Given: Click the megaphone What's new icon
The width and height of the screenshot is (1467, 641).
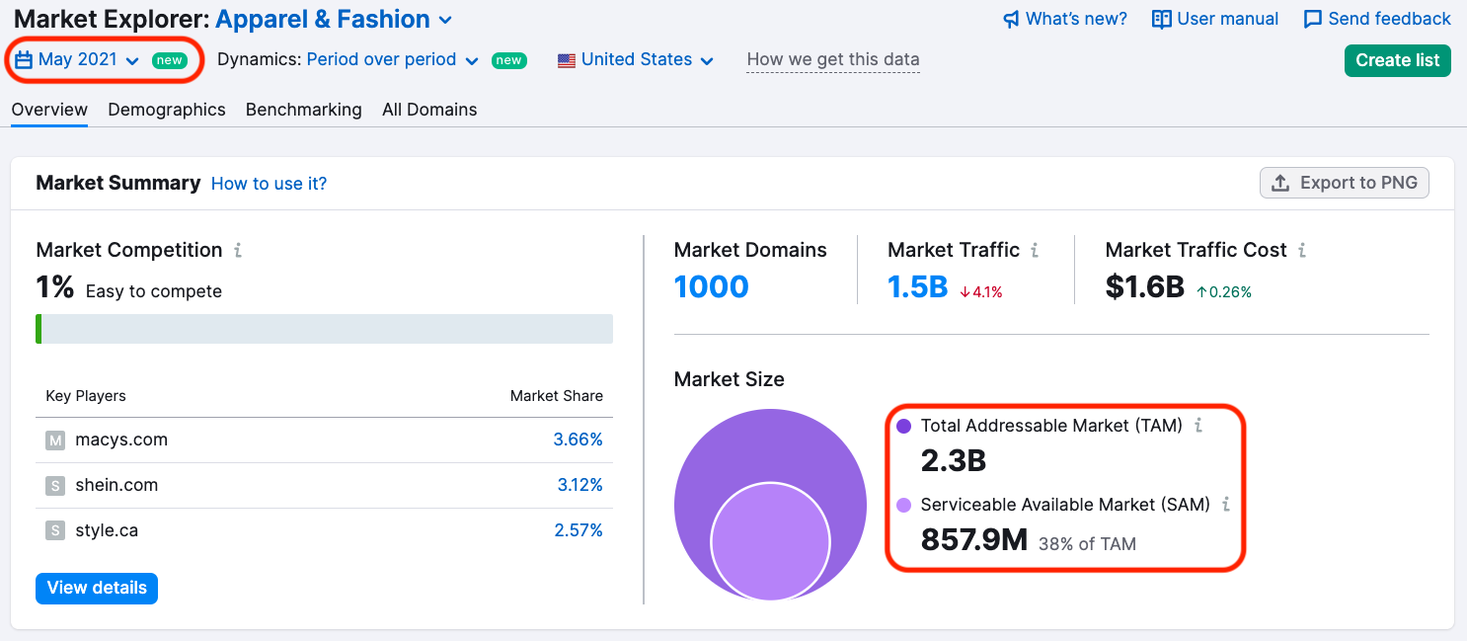Looking at the screenshot, I should [1011, 20].
